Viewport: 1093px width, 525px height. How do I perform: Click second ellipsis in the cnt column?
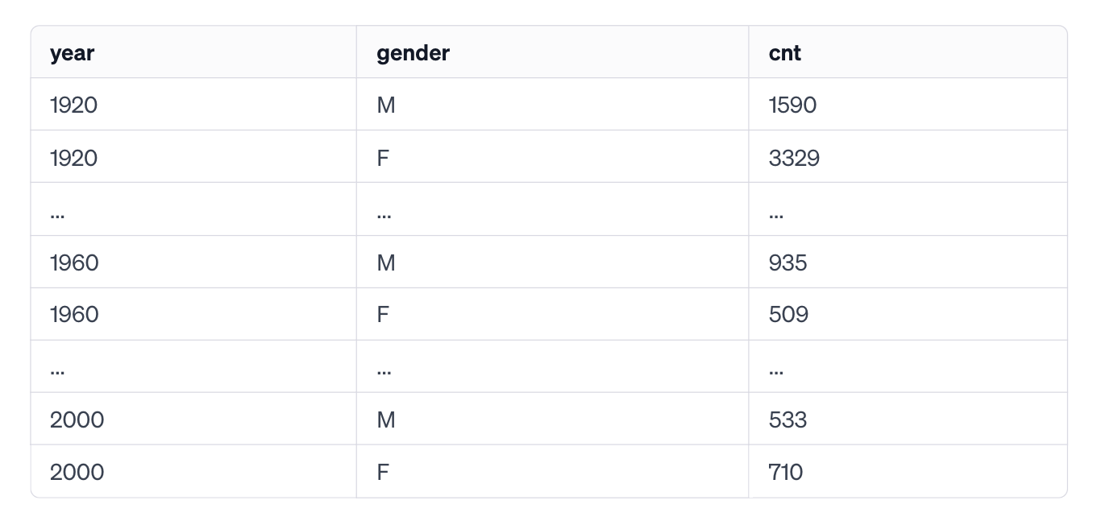[776, 372]
